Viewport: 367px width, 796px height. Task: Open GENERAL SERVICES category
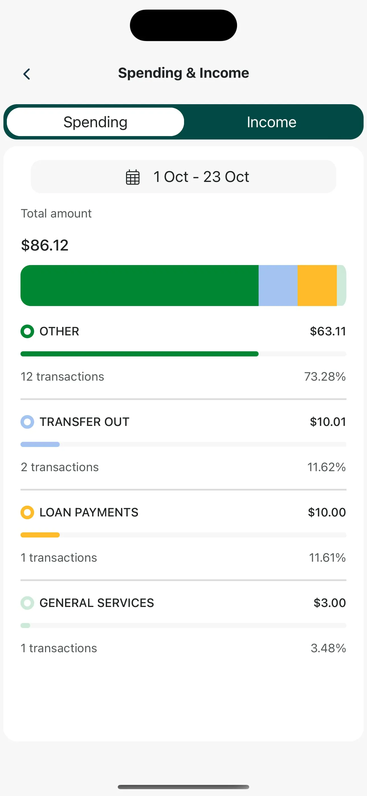pyautogui.click(x=97, y=603)
